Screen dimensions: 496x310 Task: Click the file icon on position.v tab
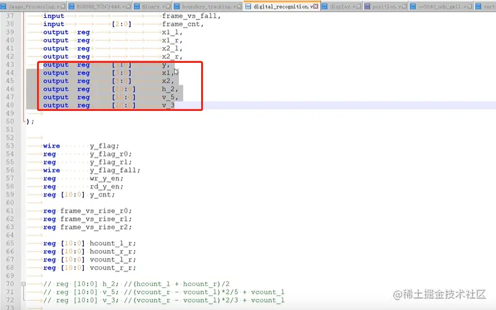[x=367, y=6]
